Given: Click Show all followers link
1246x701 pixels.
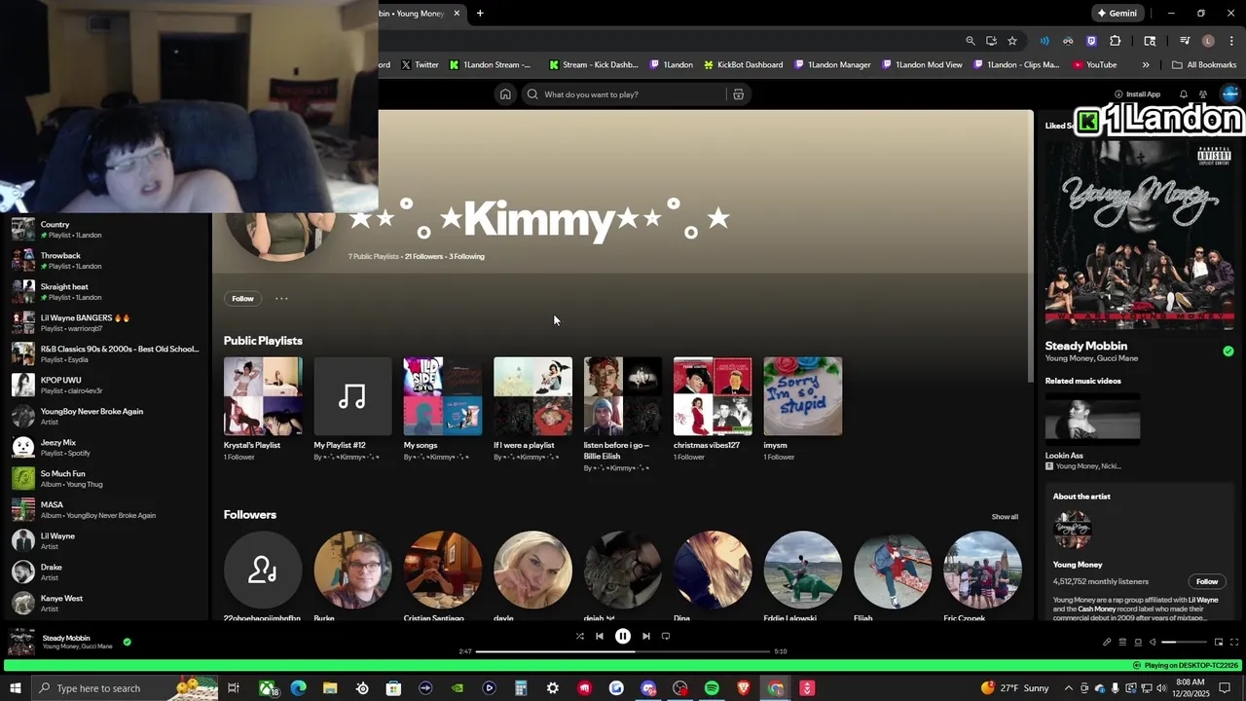Looking at the screenshot, I should (1005, 517).
